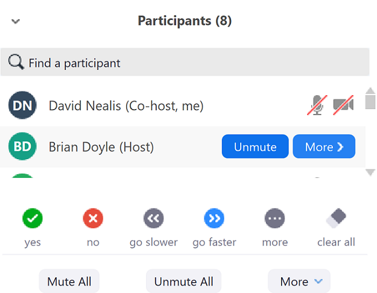Select the David Nealis (Co-host, me) row

tap(183, 106)
